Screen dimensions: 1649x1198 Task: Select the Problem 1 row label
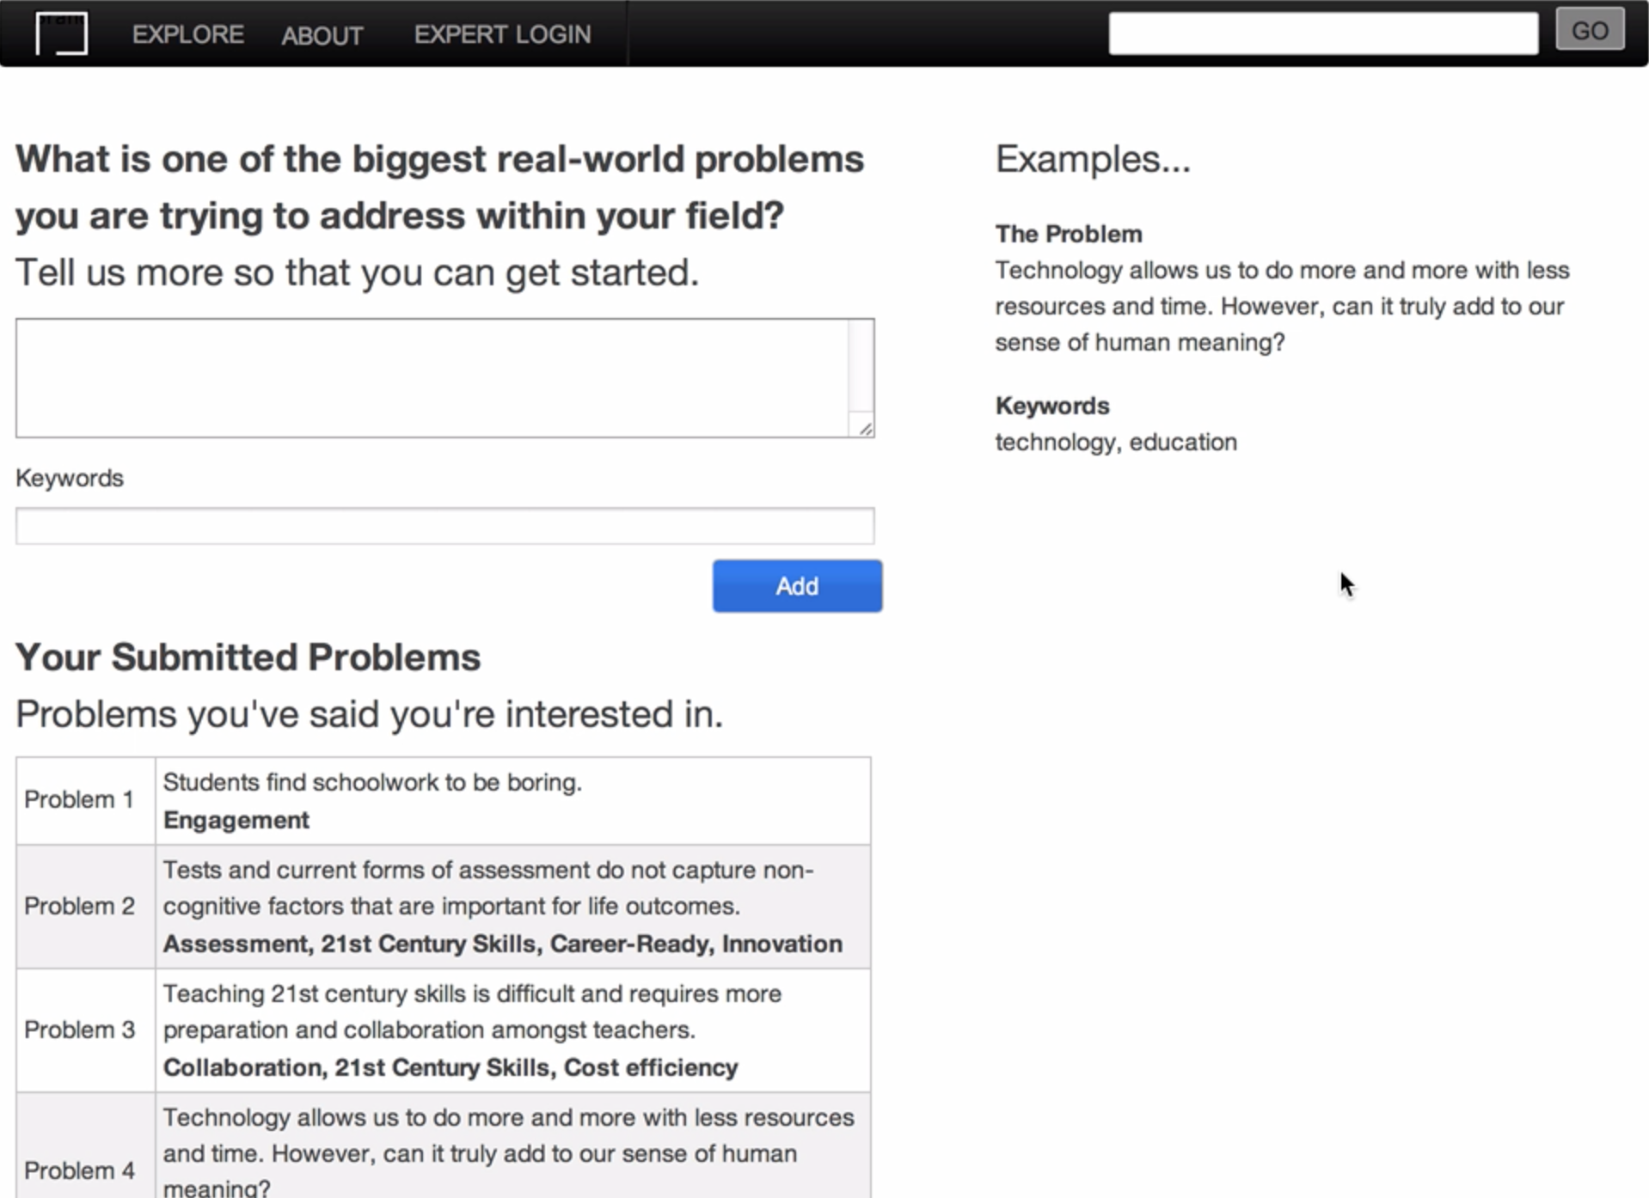[79, 800]
